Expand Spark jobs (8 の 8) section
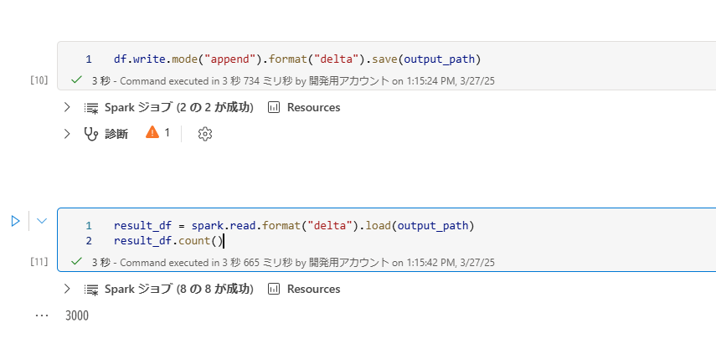This screenshot has width=716, height=354. tap(67, 289)
